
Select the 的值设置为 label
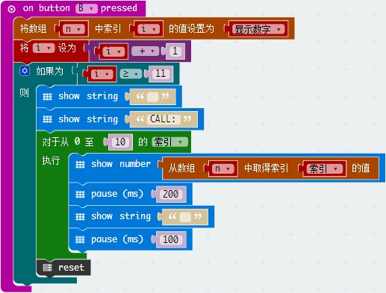[191, 28]
